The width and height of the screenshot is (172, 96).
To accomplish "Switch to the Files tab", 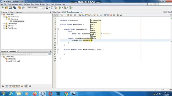I will (x=11, y=12).
